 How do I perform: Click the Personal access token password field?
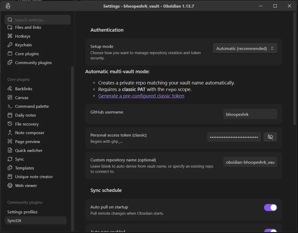(x=234, y=137)
